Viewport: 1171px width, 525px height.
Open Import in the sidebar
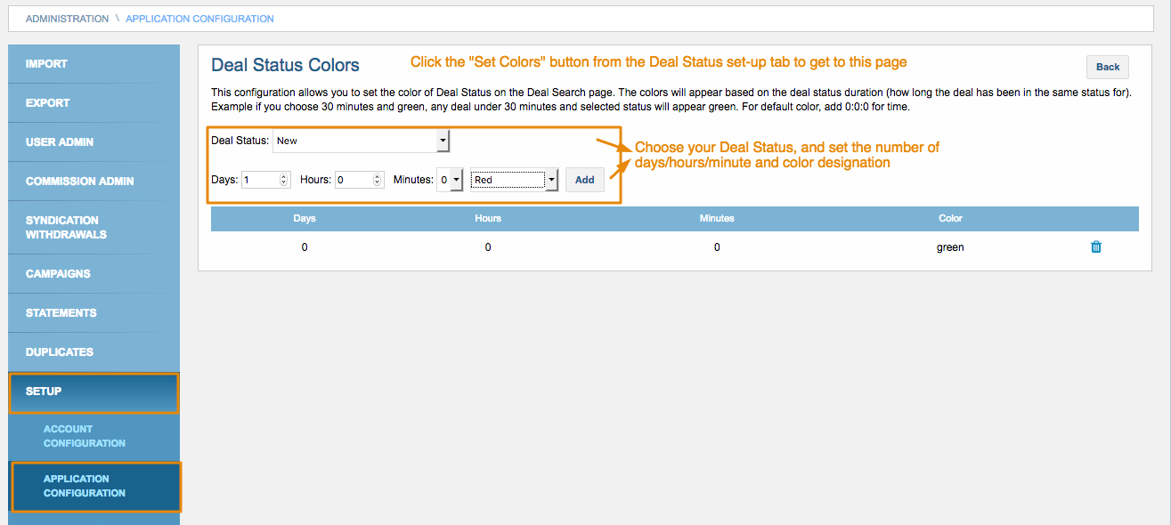click(94, 64)
